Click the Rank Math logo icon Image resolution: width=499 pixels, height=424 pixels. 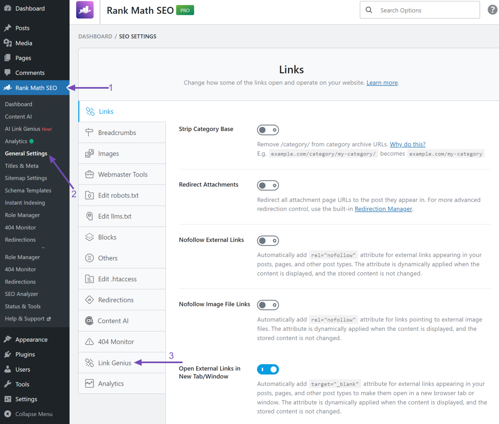point(85,10)
